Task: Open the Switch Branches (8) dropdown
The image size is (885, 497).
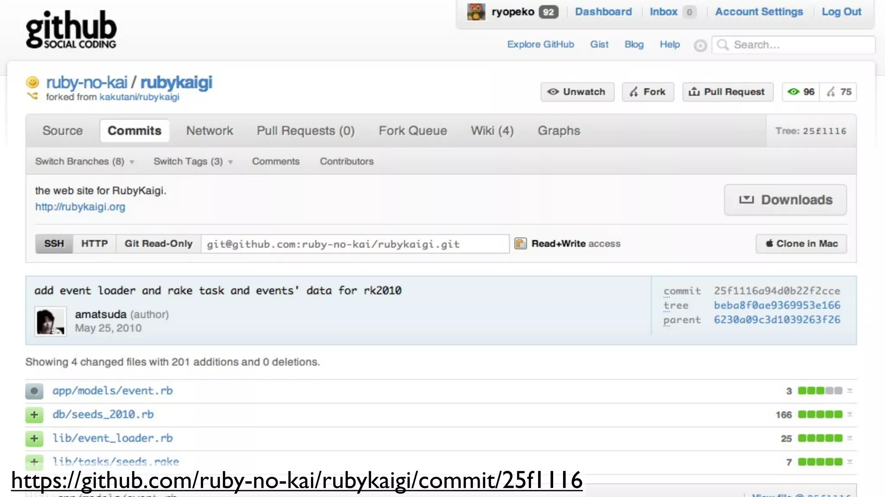Action: (85, 161)
